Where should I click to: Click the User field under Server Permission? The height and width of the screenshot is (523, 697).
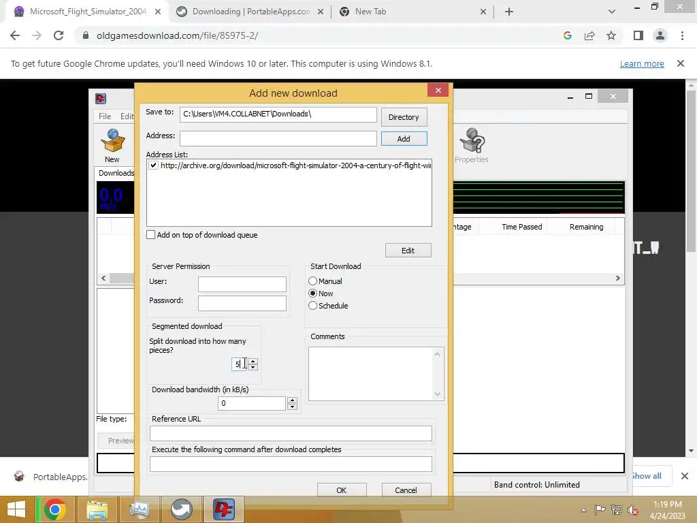(242, 284)
